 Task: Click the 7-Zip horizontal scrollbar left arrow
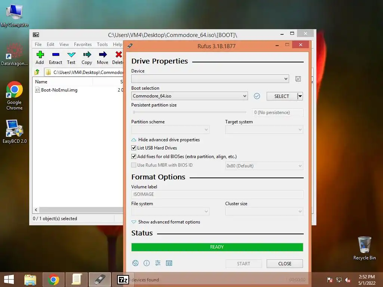pos(36,210)
